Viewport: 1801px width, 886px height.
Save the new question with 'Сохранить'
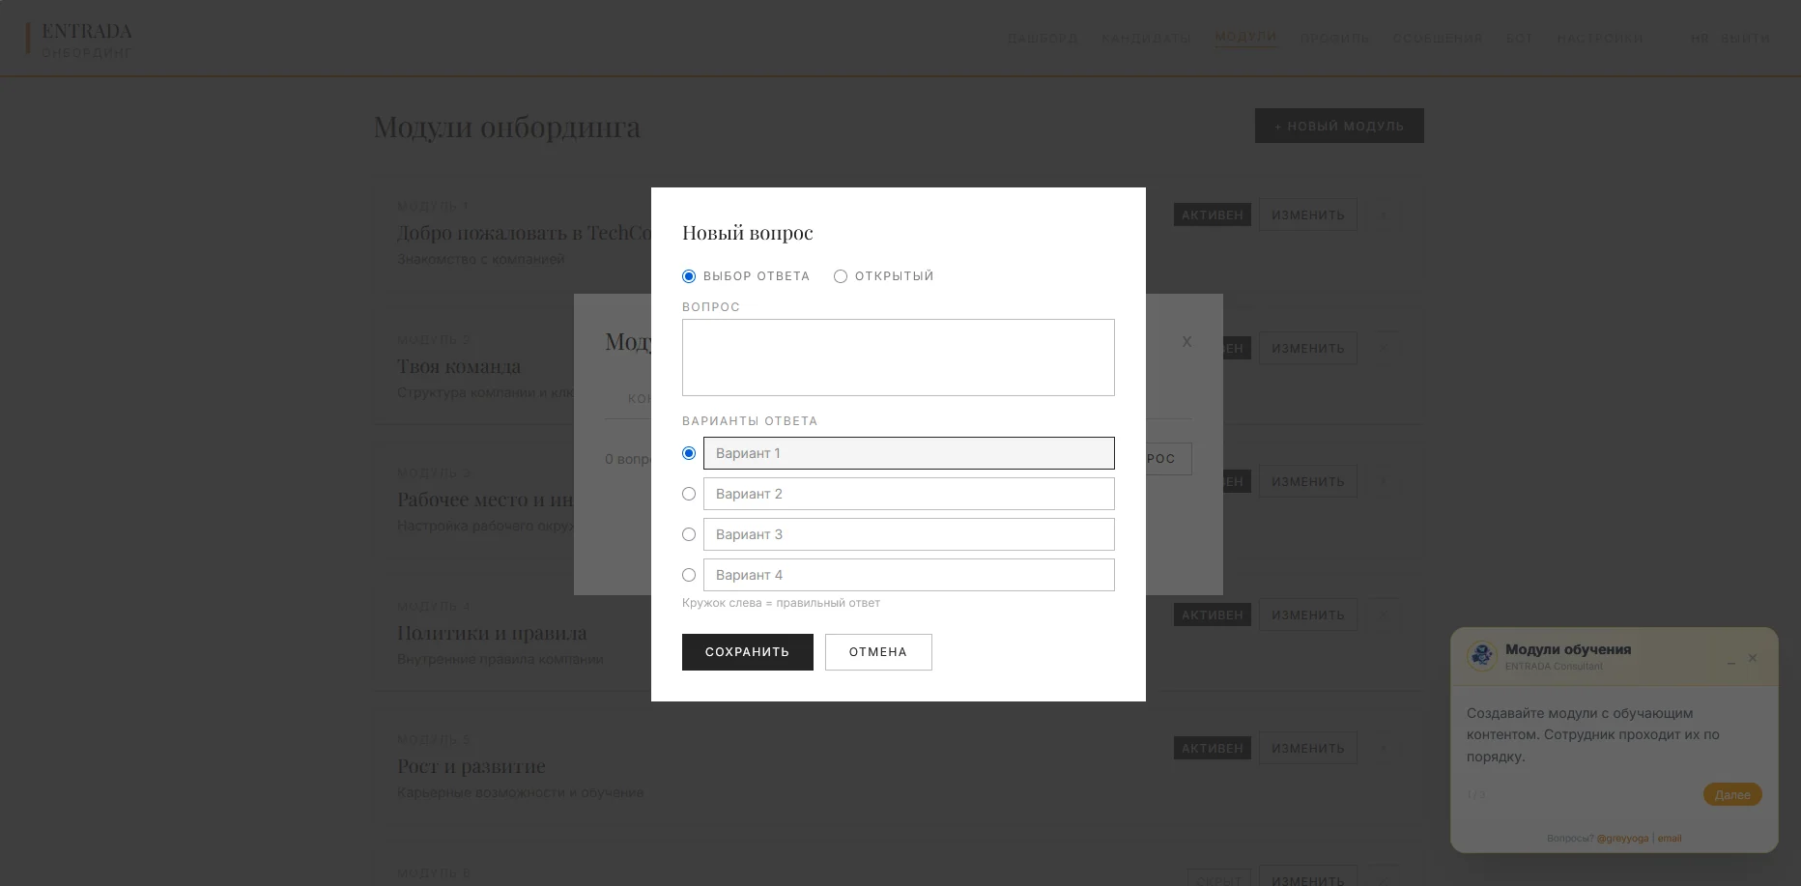[748, 652]
